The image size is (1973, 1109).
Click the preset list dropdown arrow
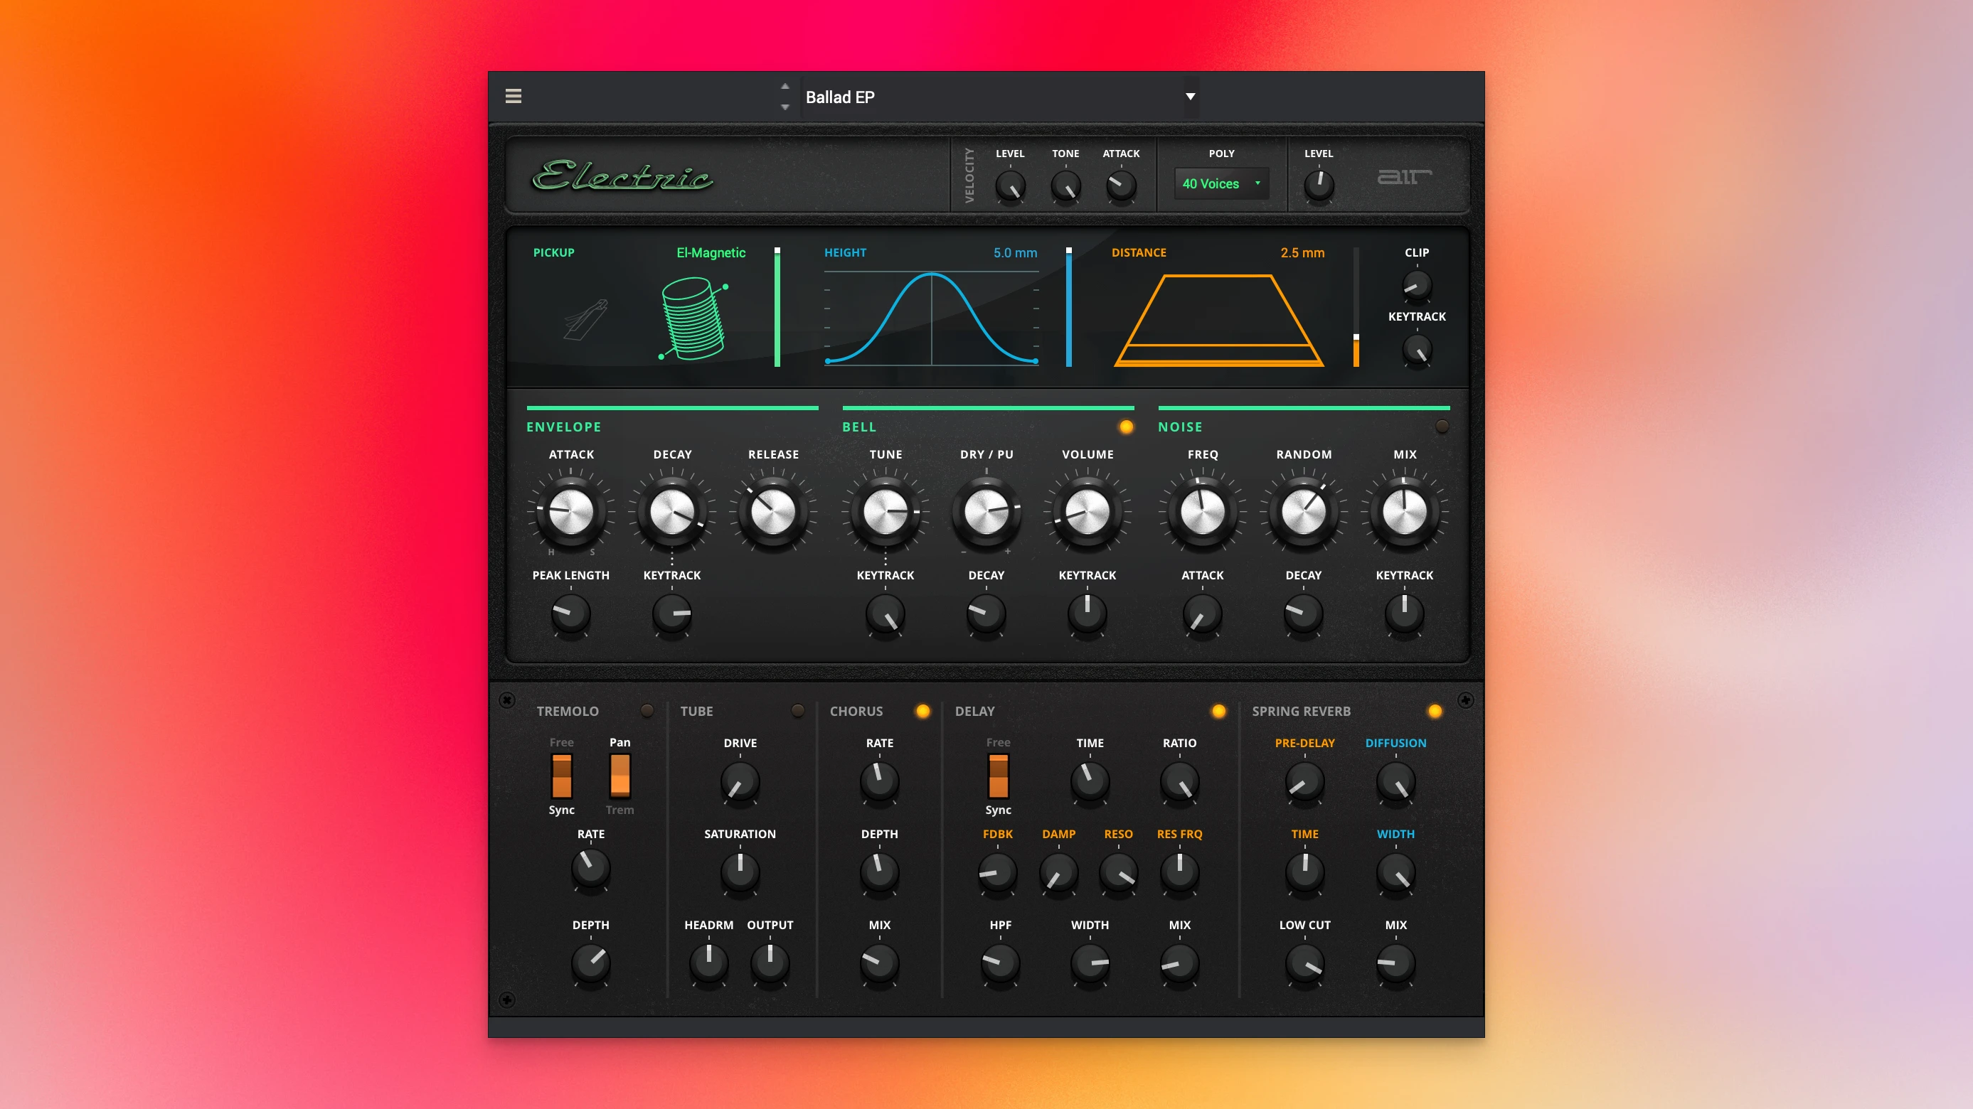1190,97
